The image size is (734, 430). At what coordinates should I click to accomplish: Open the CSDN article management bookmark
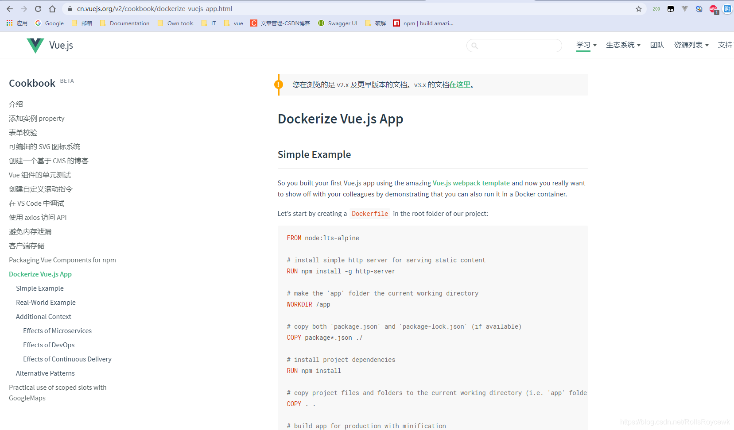point(280,23)
